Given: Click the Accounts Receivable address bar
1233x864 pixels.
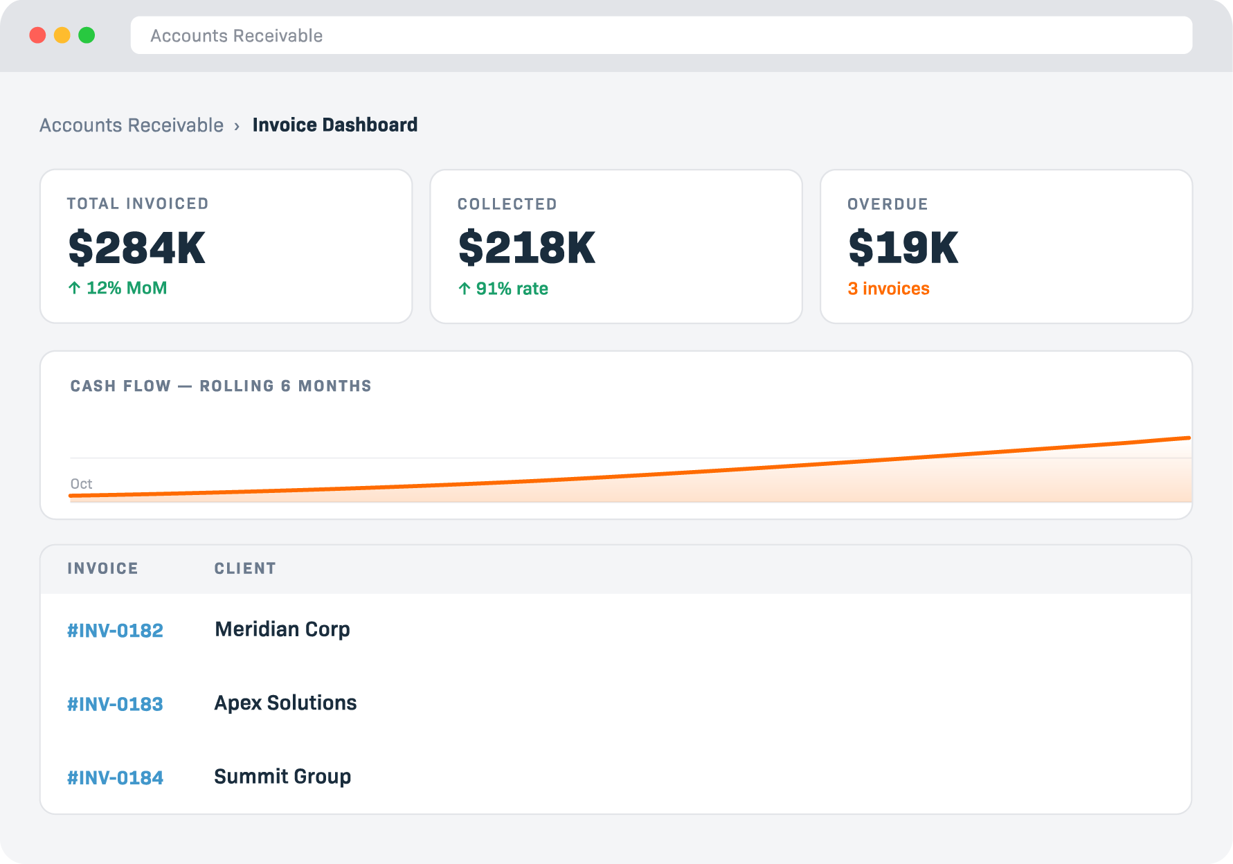Looking at the screenshot, I should click(x=661, y=35).
